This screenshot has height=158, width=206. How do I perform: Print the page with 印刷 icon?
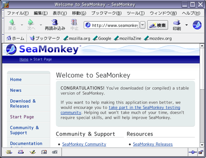[x=177, y=25]
